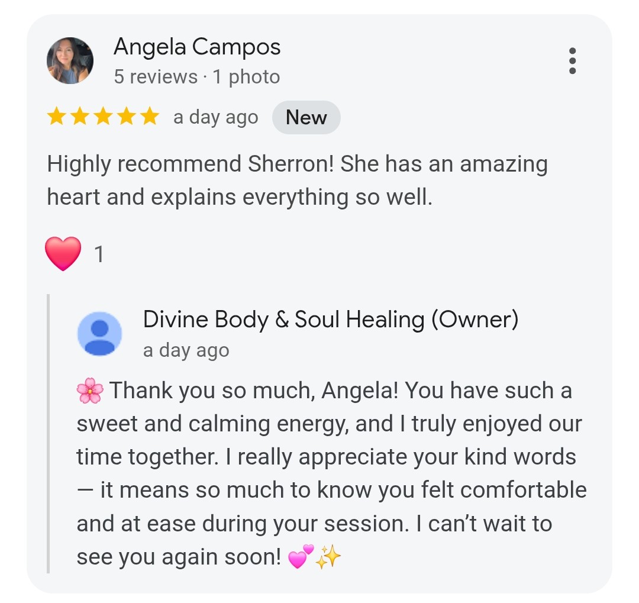This screenshot has height=603, width=639.
Task: Open Angela Campos reviewer name link
Action: click(197, 47)
